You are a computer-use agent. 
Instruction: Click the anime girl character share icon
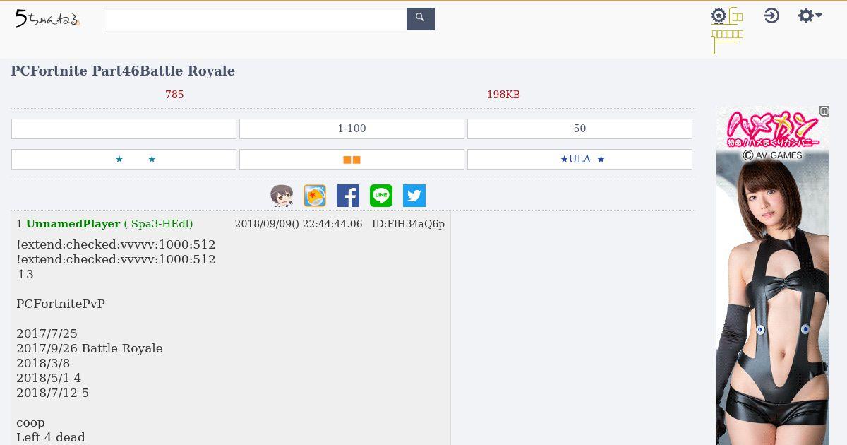[282, 196]
